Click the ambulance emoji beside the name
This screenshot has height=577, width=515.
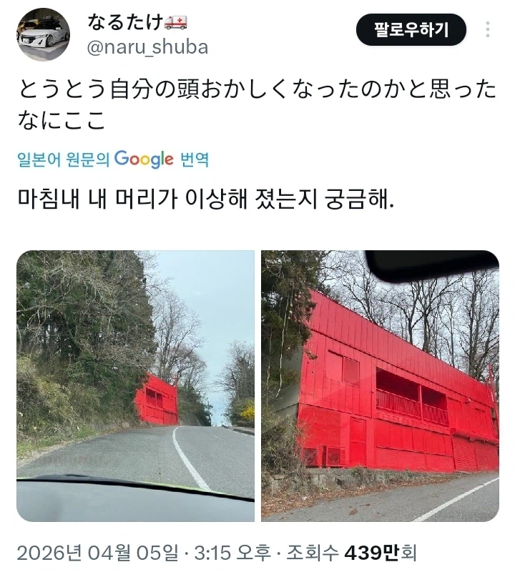175,22
